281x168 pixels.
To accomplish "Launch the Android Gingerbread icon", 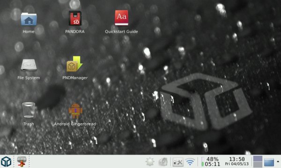I will [x=75, y=111].
